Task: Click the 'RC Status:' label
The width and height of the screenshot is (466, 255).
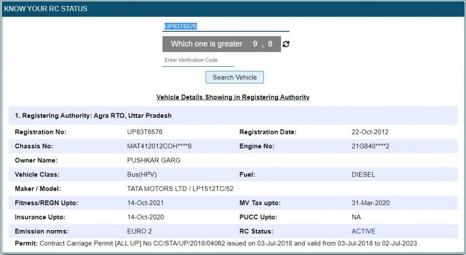Action: pyautogui.click(x=256, y=231)
